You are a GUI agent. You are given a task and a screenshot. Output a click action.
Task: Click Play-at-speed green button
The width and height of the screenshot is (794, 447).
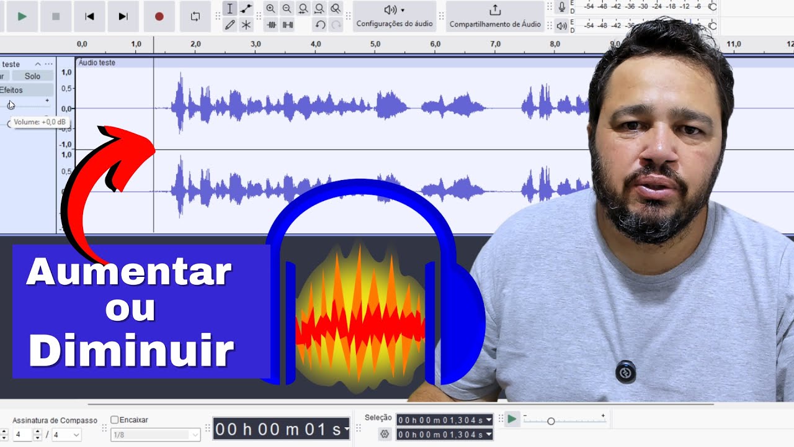512,419
